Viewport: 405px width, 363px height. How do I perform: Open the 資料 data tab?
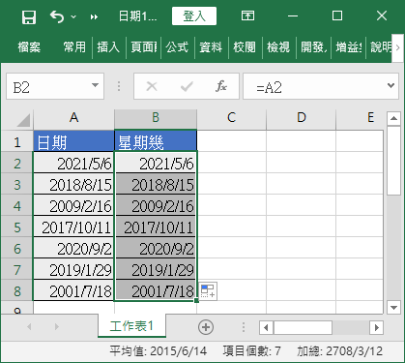[211, 47]
